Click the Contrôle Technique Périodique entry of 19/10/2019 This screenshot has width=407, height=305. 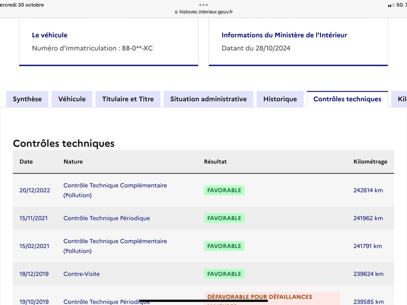107,301
